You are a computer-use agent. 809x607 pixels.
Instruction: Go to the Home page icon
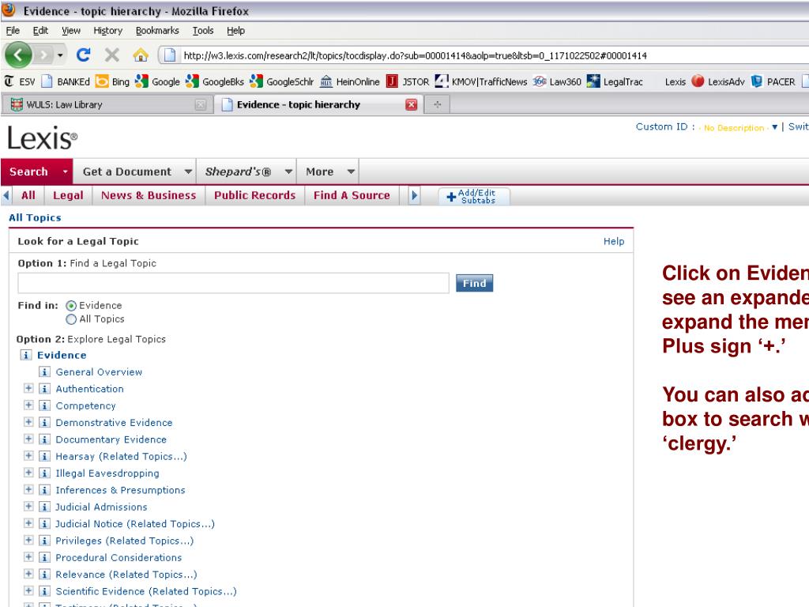141,55
